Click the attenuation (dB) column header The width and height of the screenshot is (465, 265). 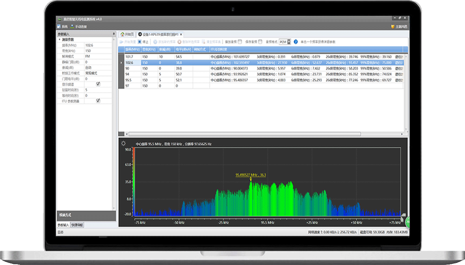point(166,49)
